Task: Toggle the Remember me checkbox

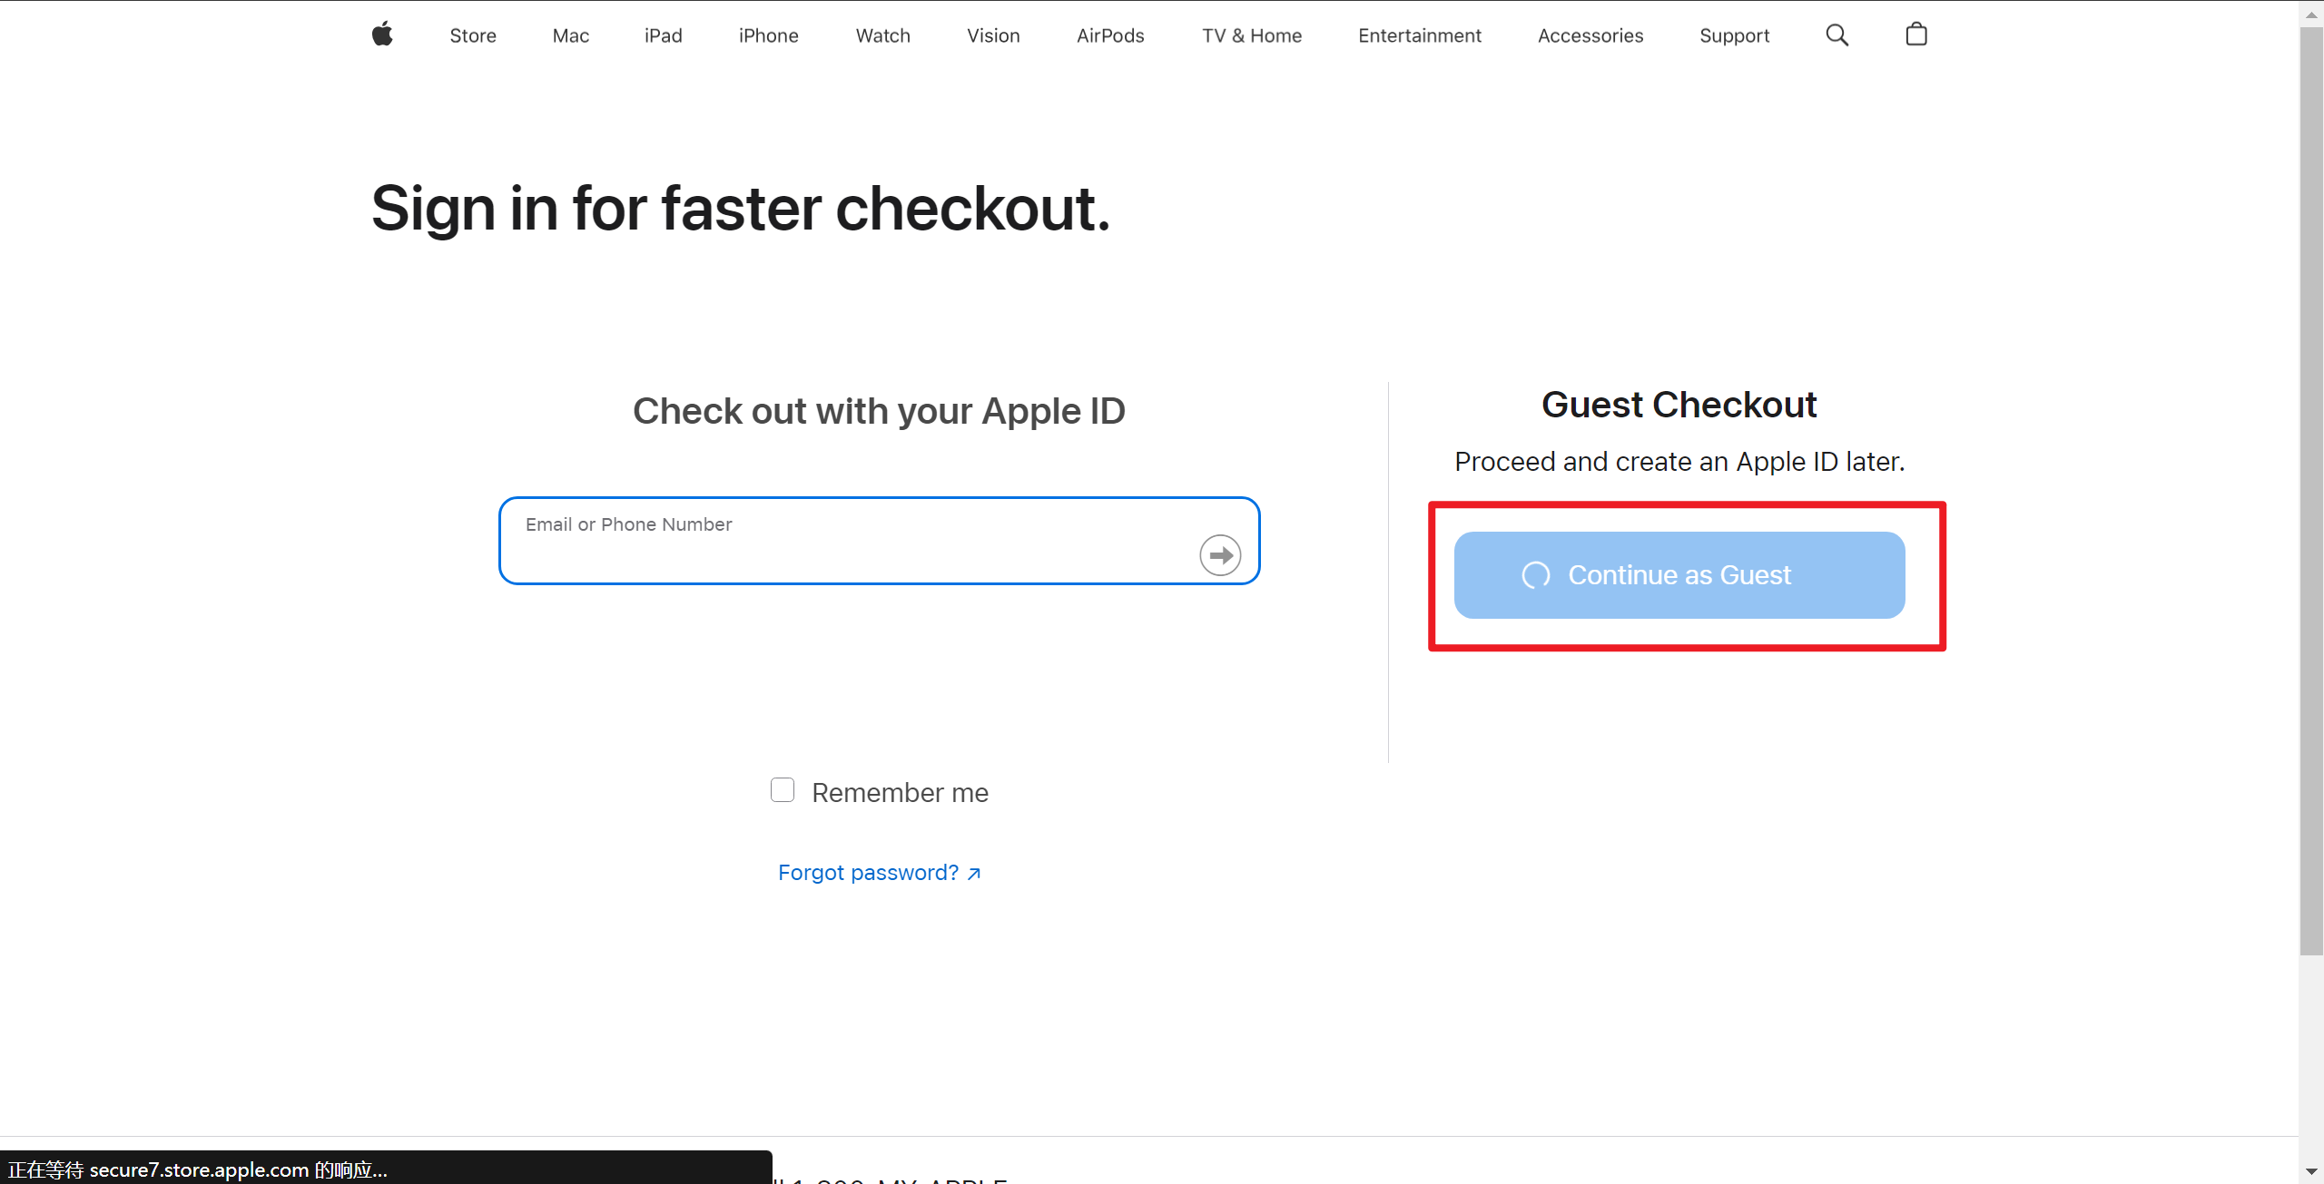Action: [783, 790]
